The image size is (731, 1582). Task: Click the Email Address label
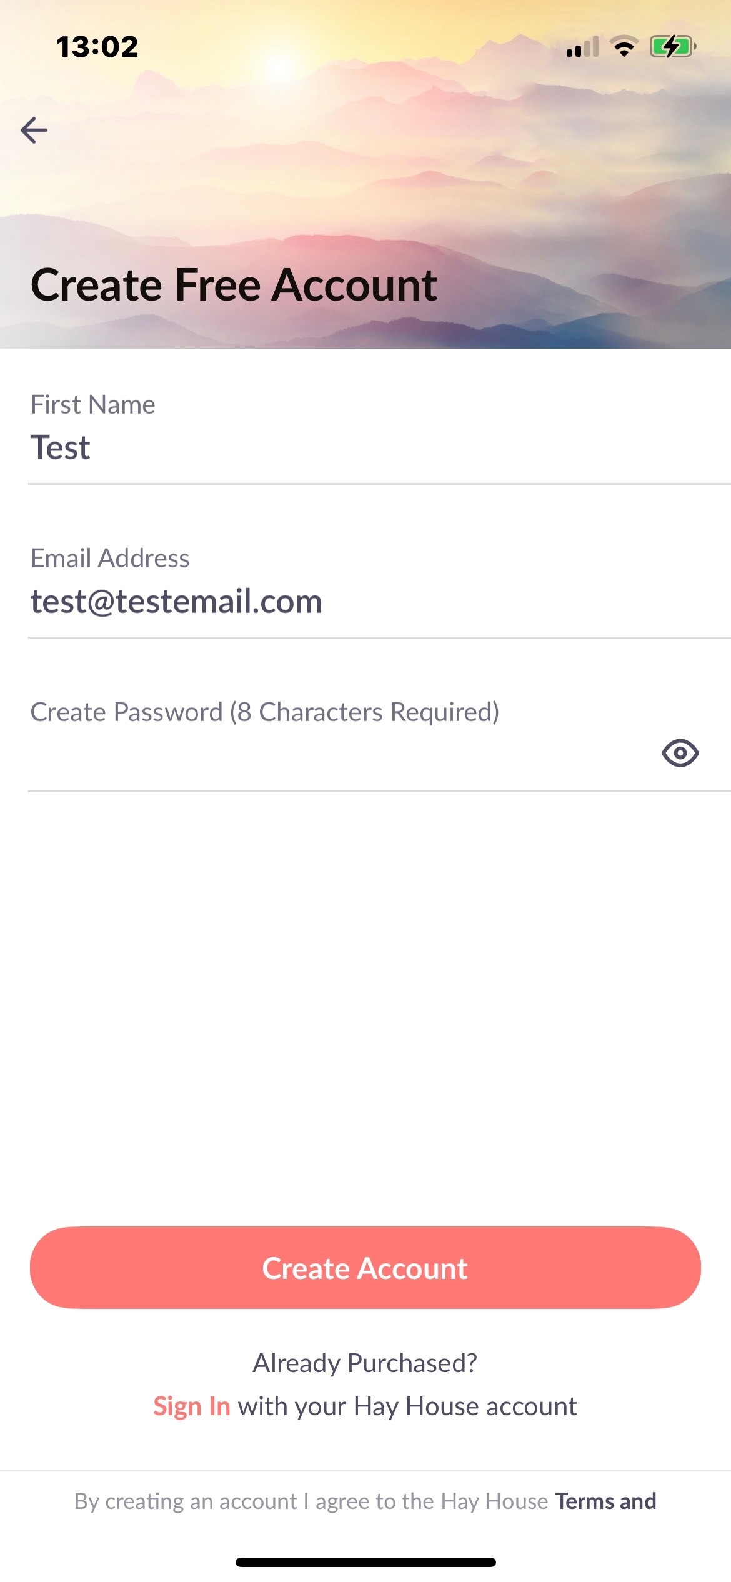pos(110,559)
